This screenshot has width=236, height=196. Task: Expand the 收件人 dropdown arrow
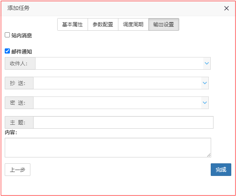pos(207,63)
